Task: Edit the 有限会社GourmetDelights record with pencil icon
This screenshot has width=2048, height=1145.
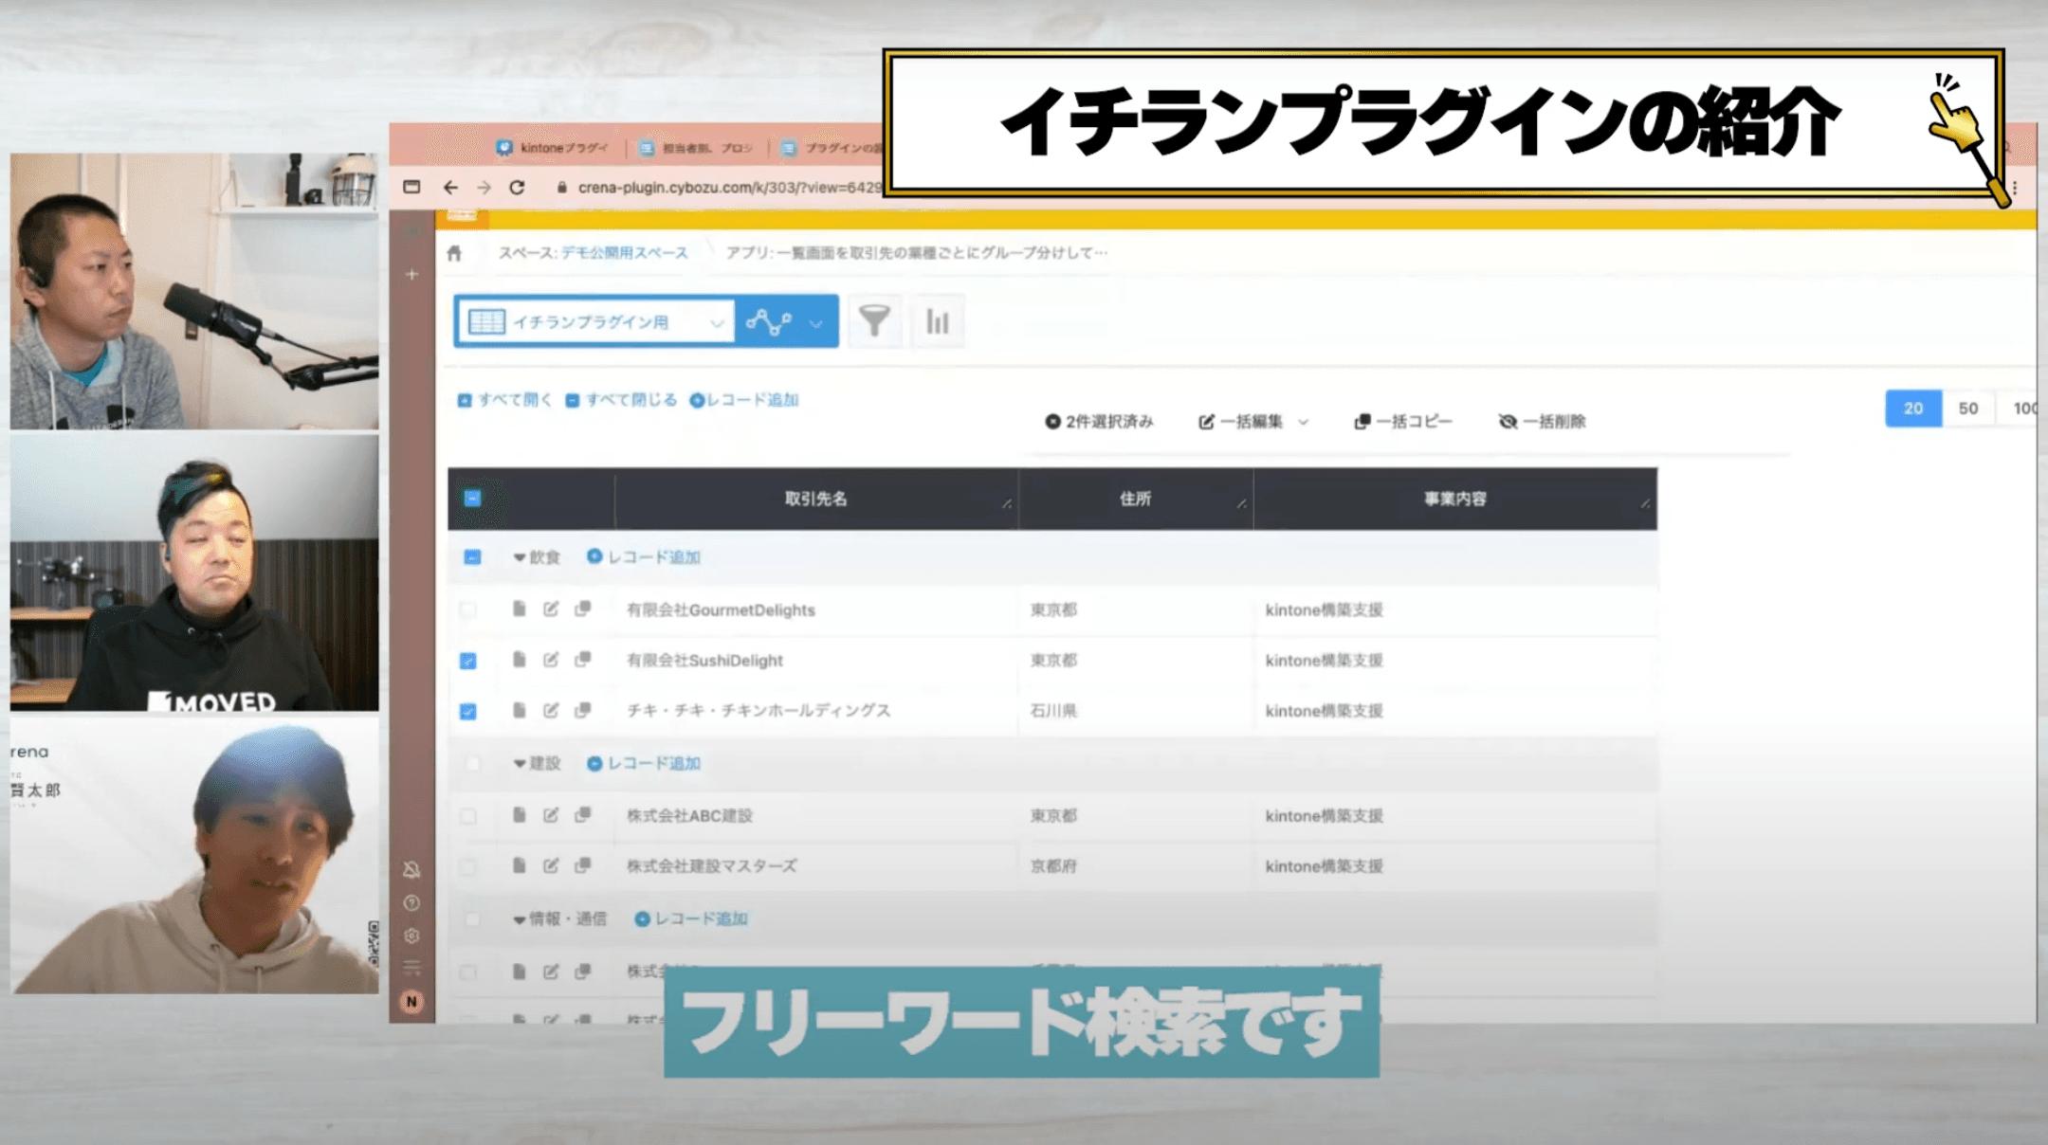Action: tap(551, 609)
